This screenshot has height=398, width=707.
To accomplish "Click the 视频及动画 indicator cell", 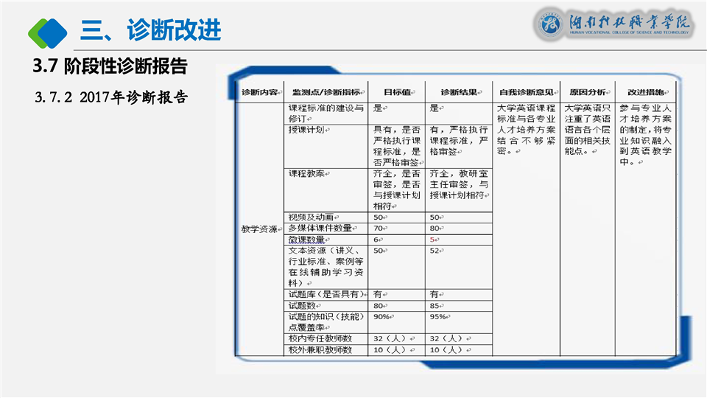I will pos(311,217).
